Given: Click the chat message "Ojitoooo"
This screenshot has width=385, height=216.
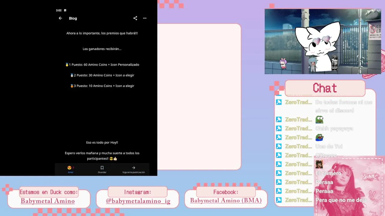Looking at the screenshot, I should click(326, 155).
